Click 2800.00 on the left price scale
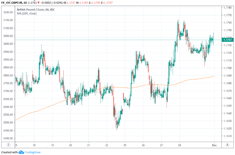 tap(6, 75)
